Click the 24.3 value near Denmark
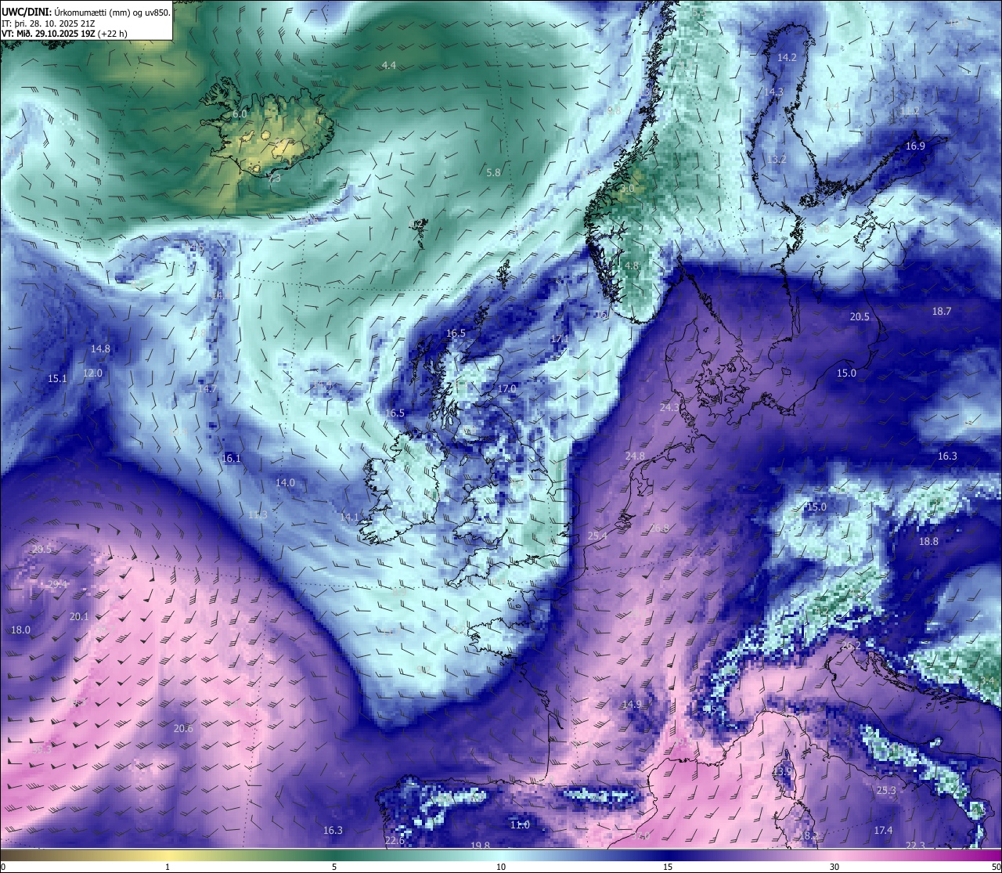Viewport: 1002px width, 873px height. tap(669, 408)
